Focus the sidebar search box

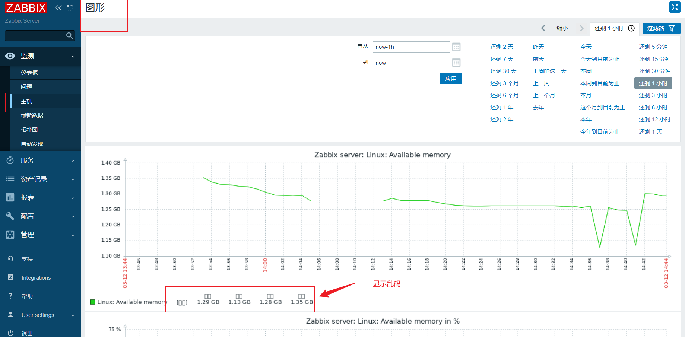pyautogui.click(x=40, y=36)
